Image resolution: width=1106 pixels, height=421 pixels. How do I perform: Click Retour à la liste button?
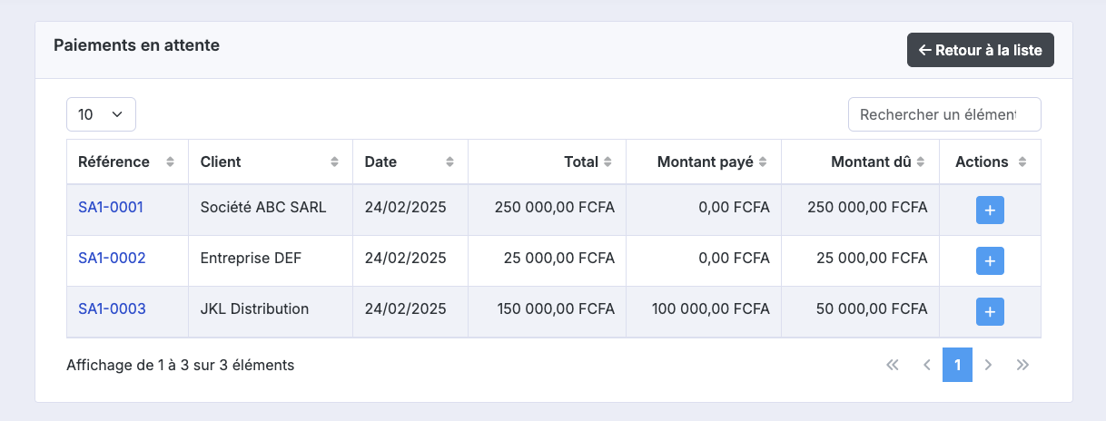tap(981, 50)
